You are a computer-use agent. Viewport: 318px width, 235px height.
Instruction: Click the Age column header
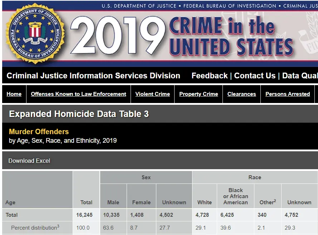10,202
